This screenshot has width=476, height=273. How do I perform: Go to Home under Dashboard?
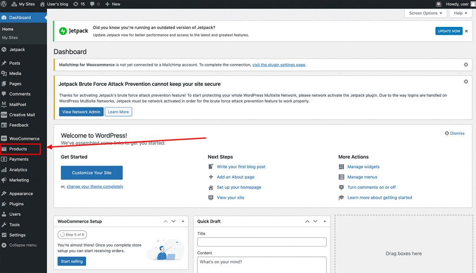point(7,29)
